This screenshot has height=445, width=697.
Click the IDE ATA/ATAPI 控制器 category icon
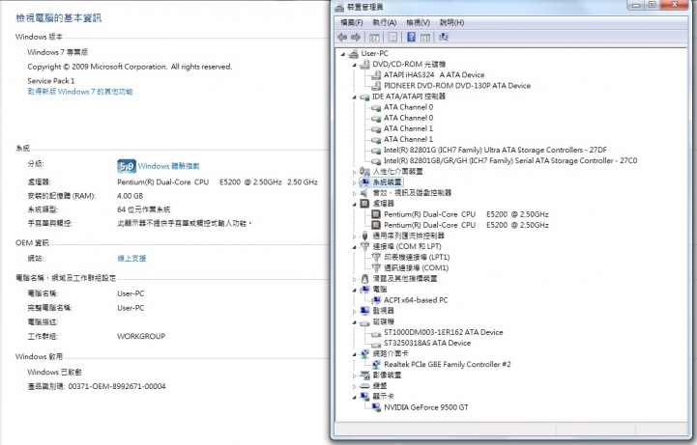point(364,97)
